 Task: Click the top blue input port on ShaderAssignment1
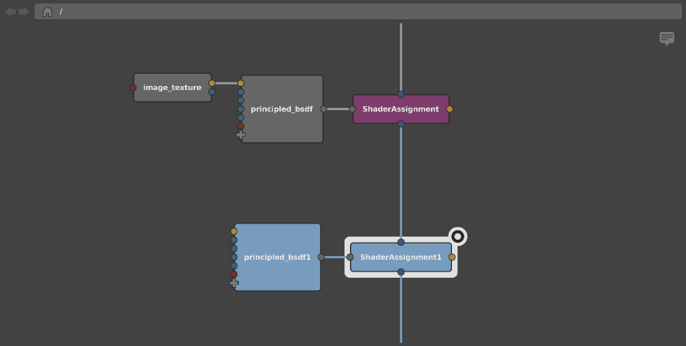401,242
